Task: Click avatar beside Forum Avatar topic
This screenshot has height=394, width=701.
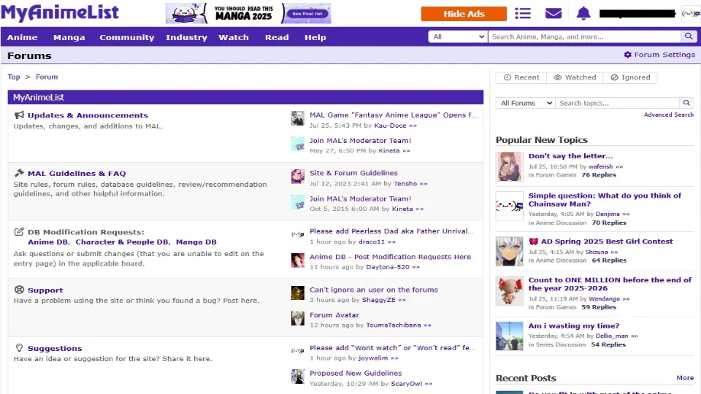Action: click(x=298, y=319)
